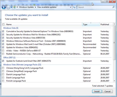Uncheck Security Update for Windows Mail

point(3,34)
